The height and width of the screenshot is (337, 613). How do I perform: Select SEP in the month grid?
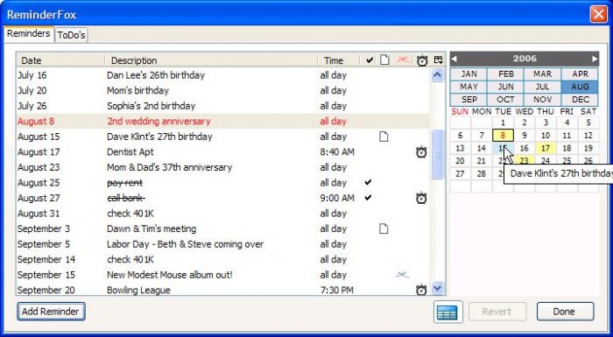click(x=469, y=99)
